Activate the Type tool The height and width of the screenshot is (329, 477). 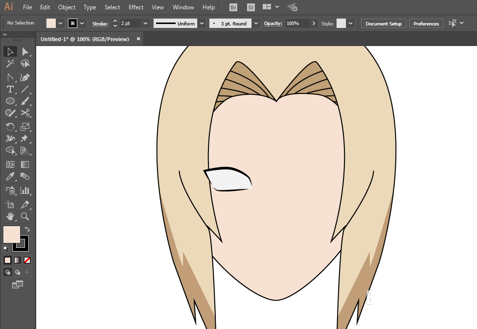coord(10,89)
